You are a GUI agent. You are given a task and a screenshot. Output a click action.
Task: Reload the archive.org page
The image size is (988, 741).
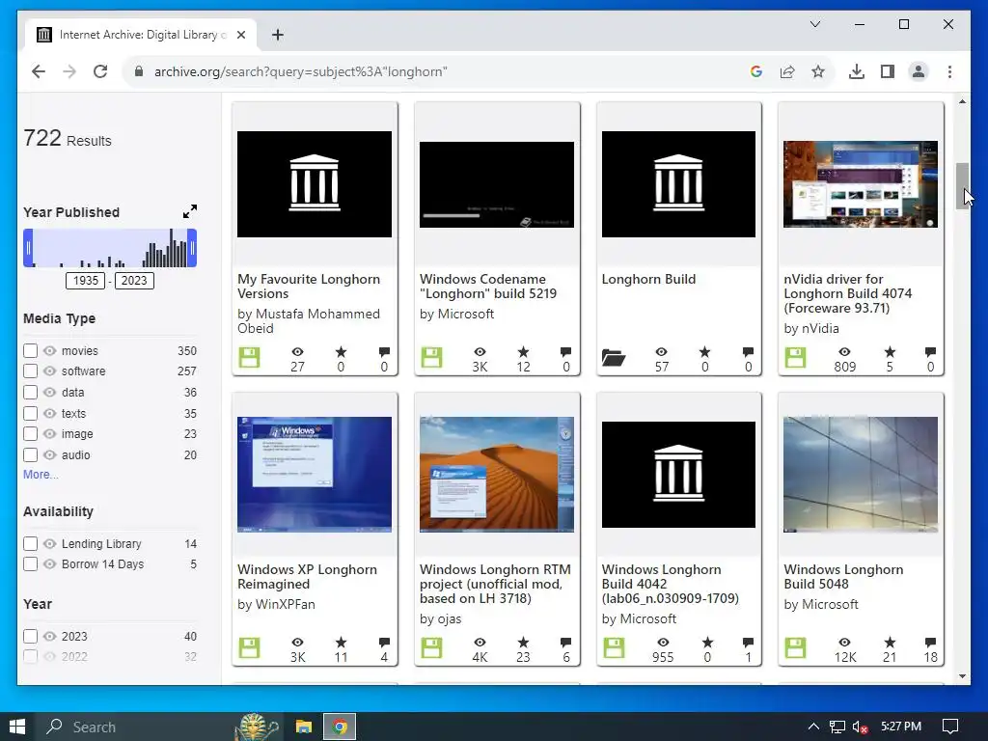tap(100, 71)
